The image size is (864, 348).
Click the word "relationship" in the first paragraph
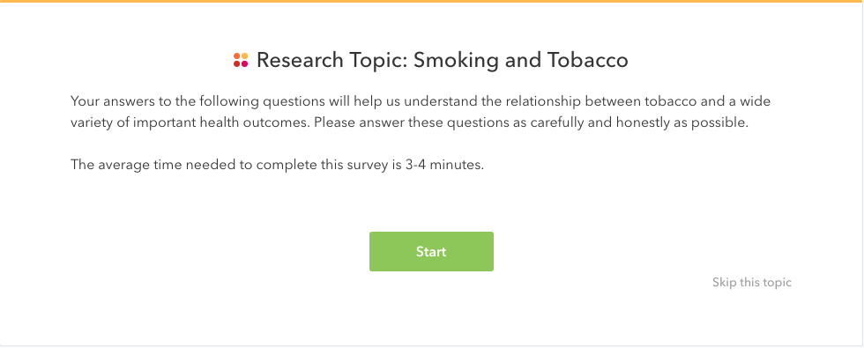point(545,101)
